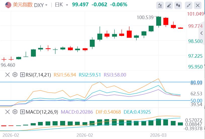This screenshot has width=205, height=139.
Task: Click the 2026-03 date axis label
Action: point(158,135)
